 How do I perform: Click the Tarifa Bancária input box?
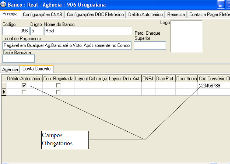click(18, 58)
